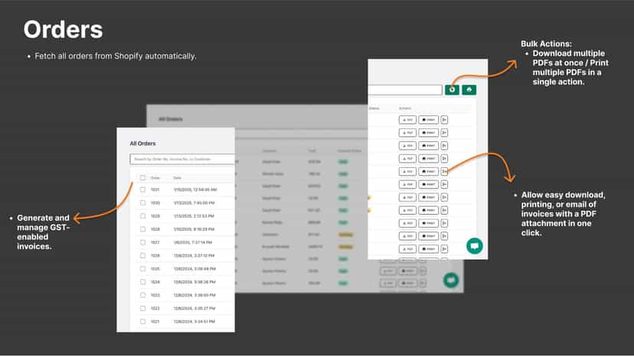Download PDF in the fifth Actions row
This screenshot has height=356, width=634.
point(407,172)
